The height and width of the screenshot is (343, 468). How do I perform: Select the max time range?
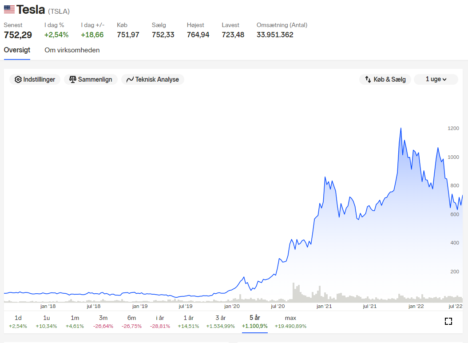pyautogui.click(x=290, y=322)
